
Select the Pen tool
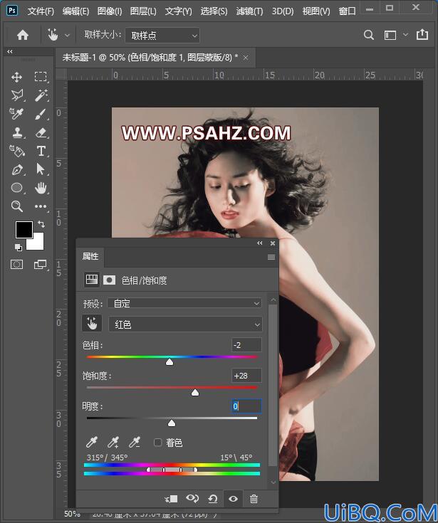pos(16,169)
